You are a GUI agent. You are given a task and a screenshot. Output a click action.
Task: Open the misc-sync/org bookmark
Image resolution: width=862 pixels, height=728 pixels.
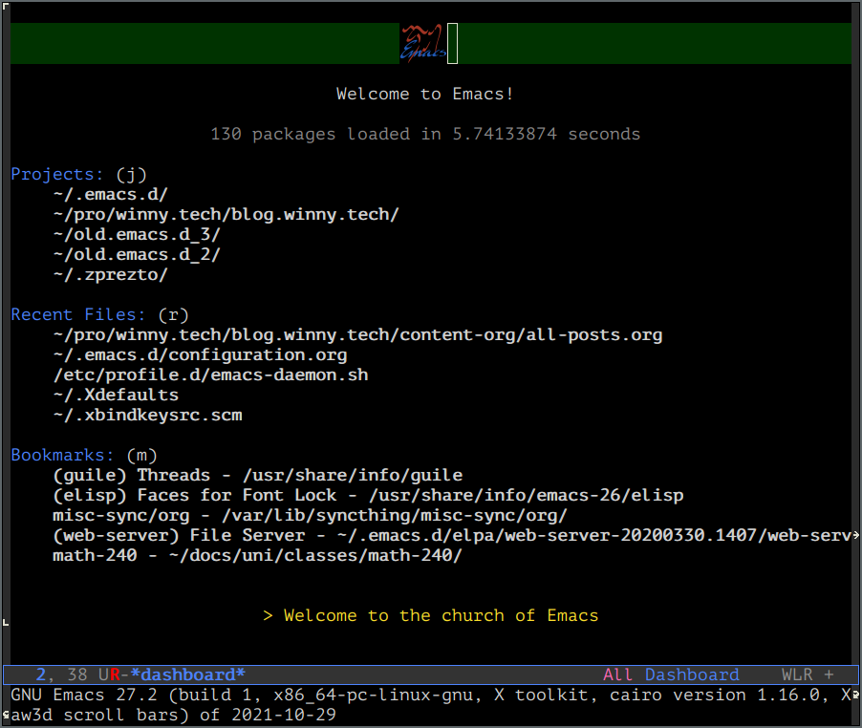coord(310,515)
